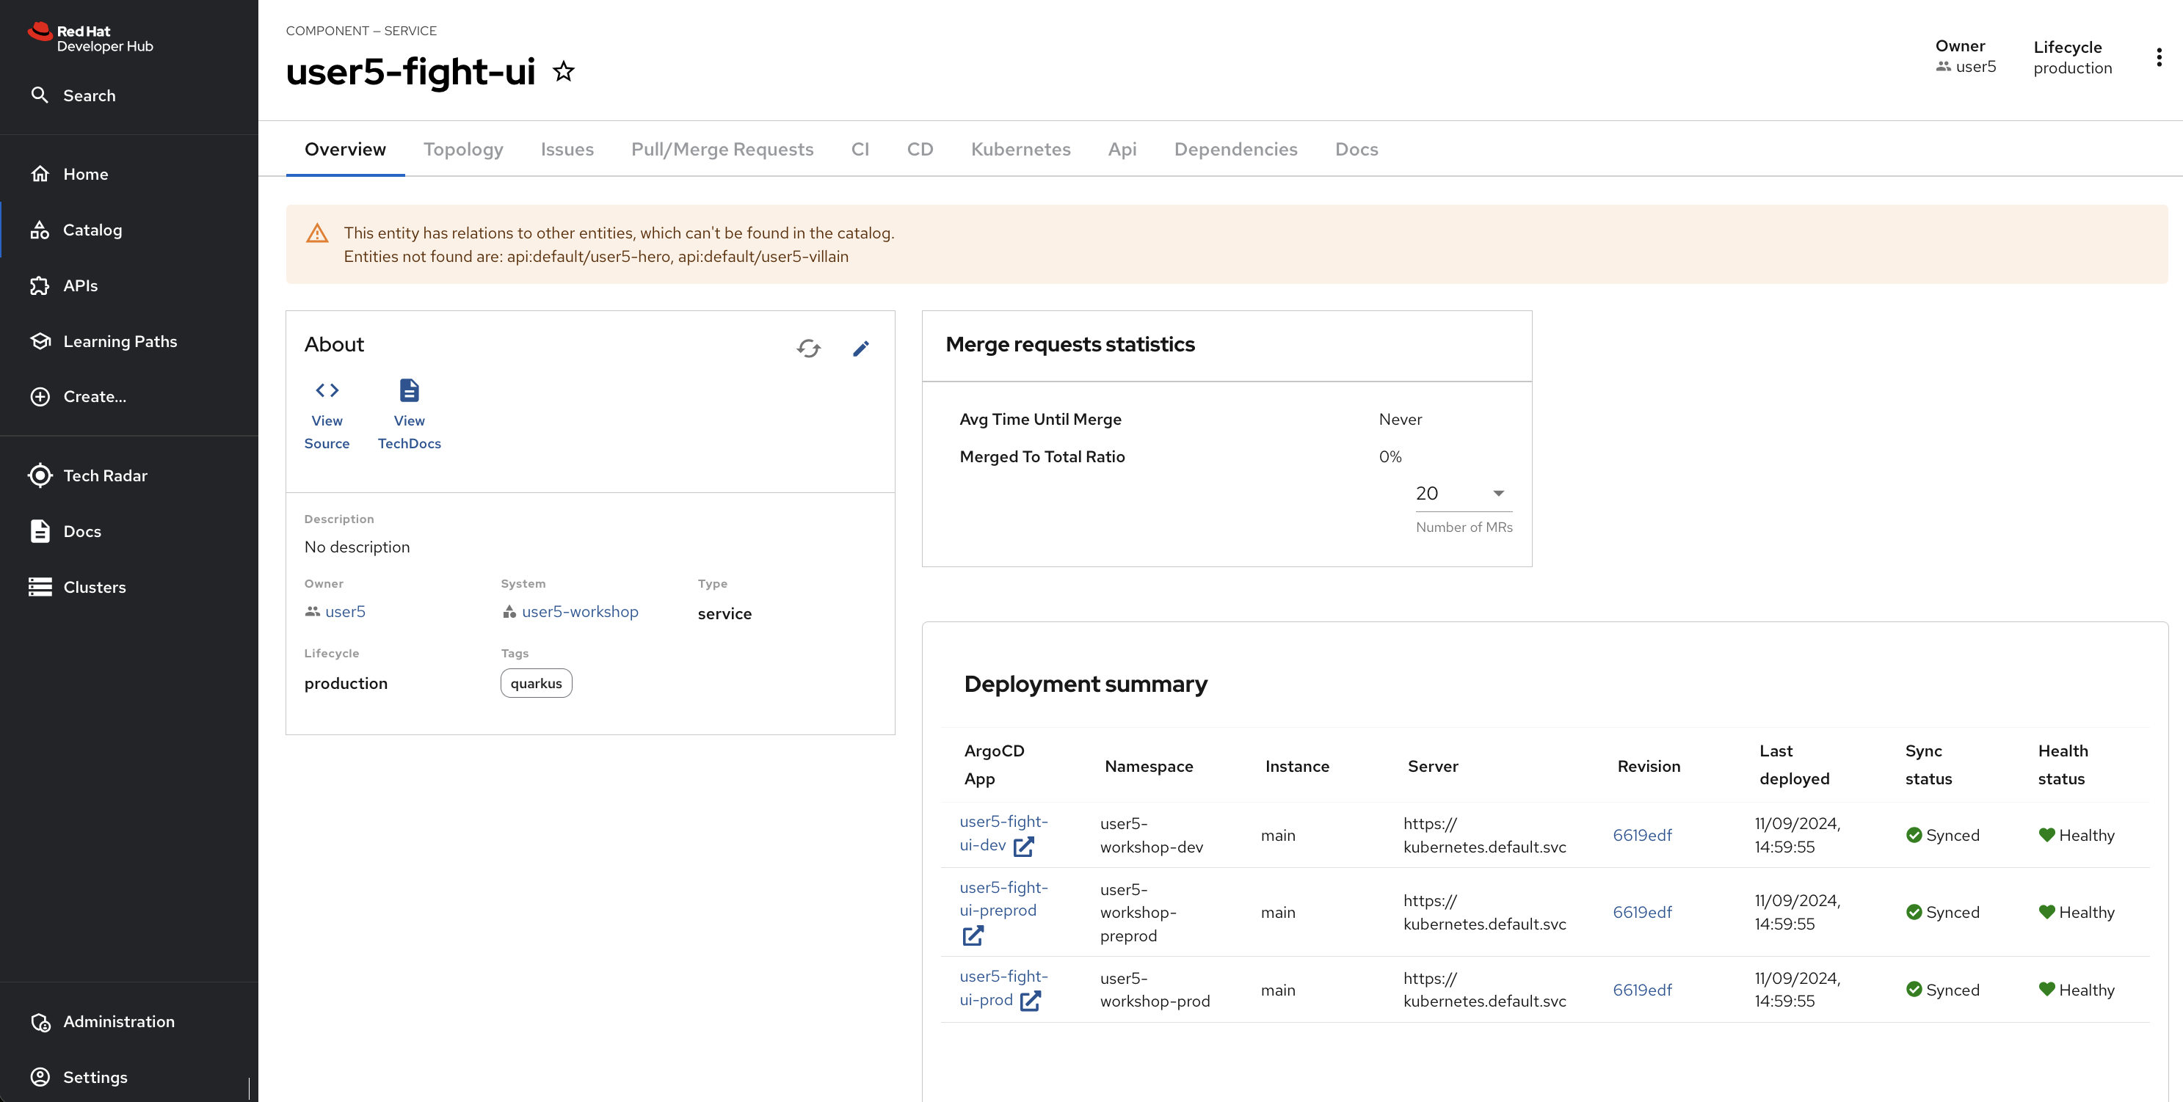
Task: Click the quarkus tag chip
Action: (x=537, y=684)
